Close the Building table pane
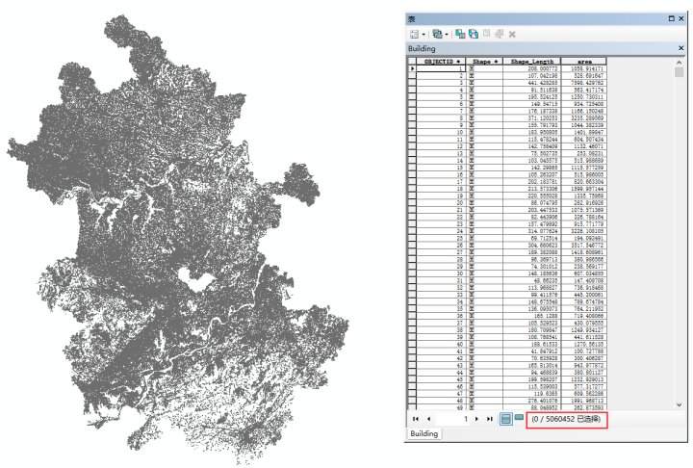The image size is (693, 468). pos(680,48)
